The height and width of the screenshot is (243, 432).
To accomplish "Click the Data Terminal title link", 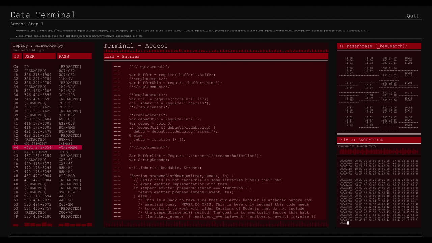I will (43, 15).
